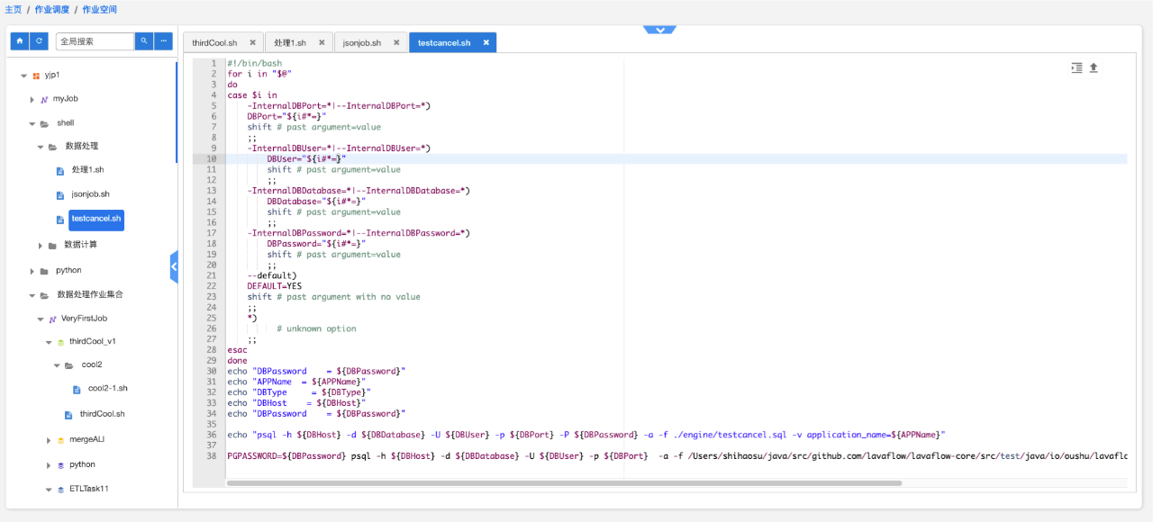The width and height of the screenshot is (1153, 522).
Task: Select the ETLTask11 tree item
Action: 89,490
